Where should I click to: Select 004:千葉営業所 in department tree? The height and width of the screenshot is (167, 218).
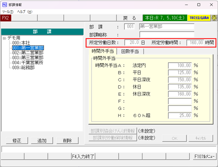[28, 63]
